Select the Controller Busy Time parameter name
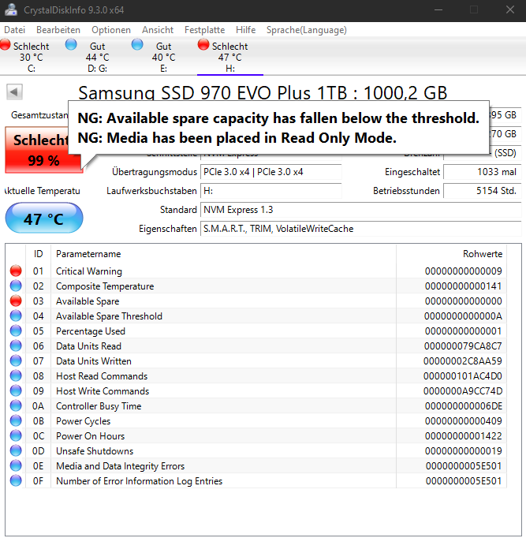Image resolution: width=526 pixels, height=538 pixels. pyautogui.click(x=99, y=406)
